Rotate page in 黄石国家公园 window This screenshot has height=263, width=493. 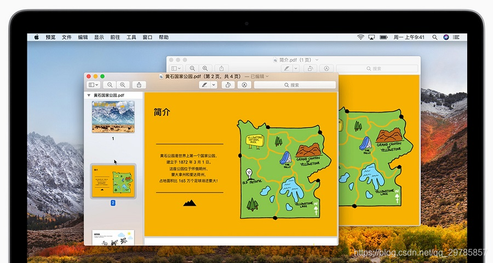pyautogui.click(x=228, y=85)
